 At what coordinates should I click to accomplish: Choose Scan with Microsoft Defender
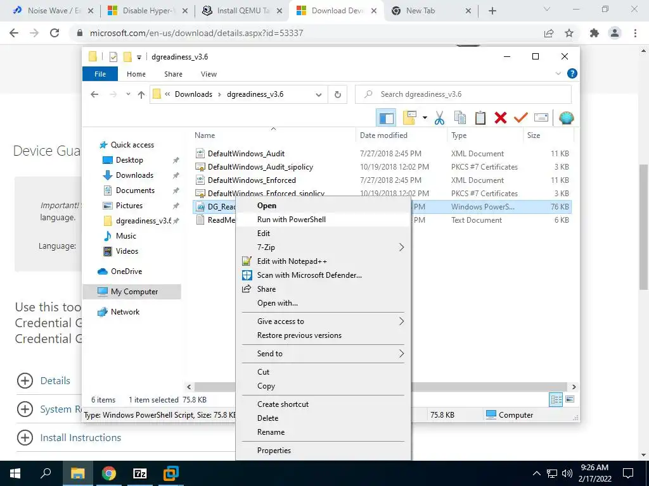pos(323,275)
